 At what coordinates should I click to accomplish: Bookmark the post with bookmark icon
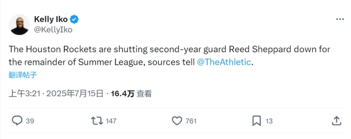click(x=257, y=121)
